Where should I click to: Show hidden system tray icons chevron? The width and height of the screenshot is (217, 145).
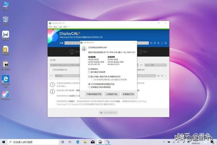click(164, 142)
